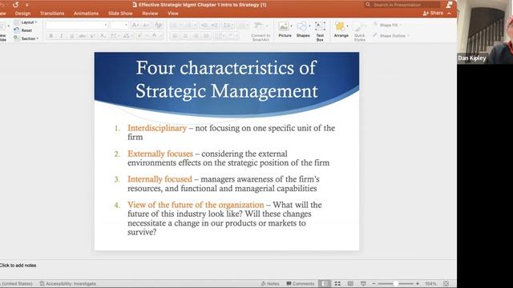Open the Arrange menu
This screenshot has height=288, width=513.
(341, 30)
